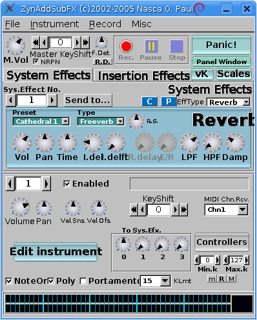The height and width of the screenshot is (320, 257).
Task: Open the Instrument menu
Action: (54, 24)
